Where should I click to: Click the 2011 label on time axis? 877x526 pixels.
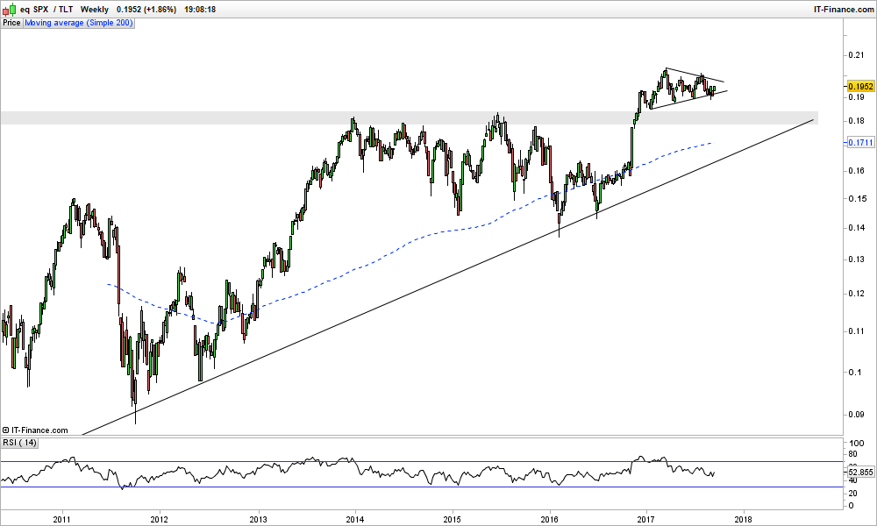[x=61, y=519]
